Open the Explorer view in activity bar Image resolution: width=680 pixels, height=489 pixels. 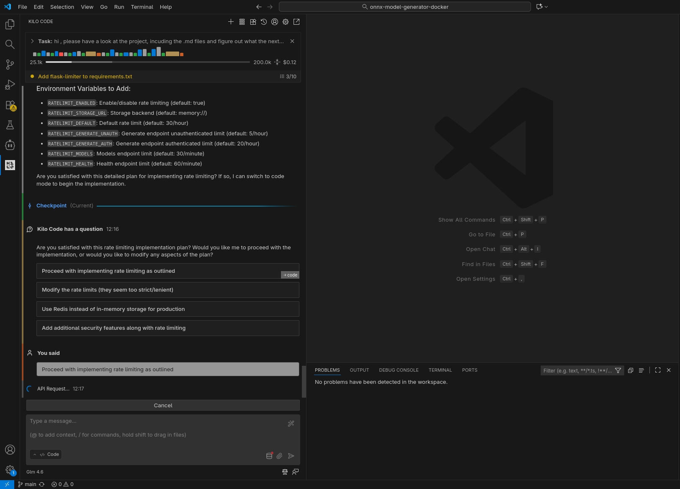(x=10, y=24)
